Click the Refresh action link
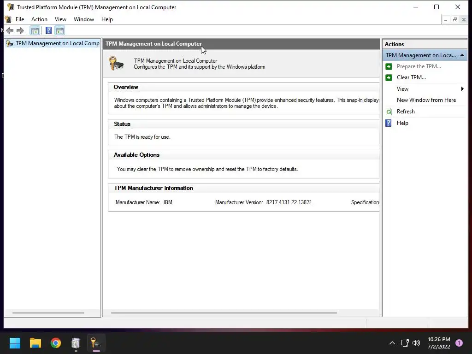The height and width of the screenshot is (354, 472). pyautogui.click(x=406, y=112)
